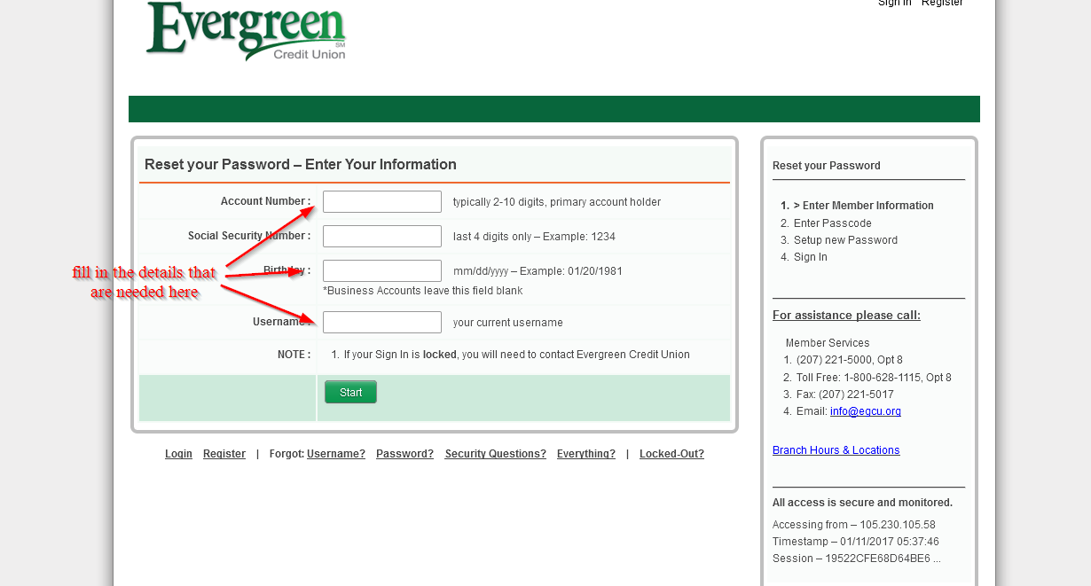Image resolution: width=1091 pixels, height=586 pixels.
Task: Open the Login link below the form
Action: (178, 454)
